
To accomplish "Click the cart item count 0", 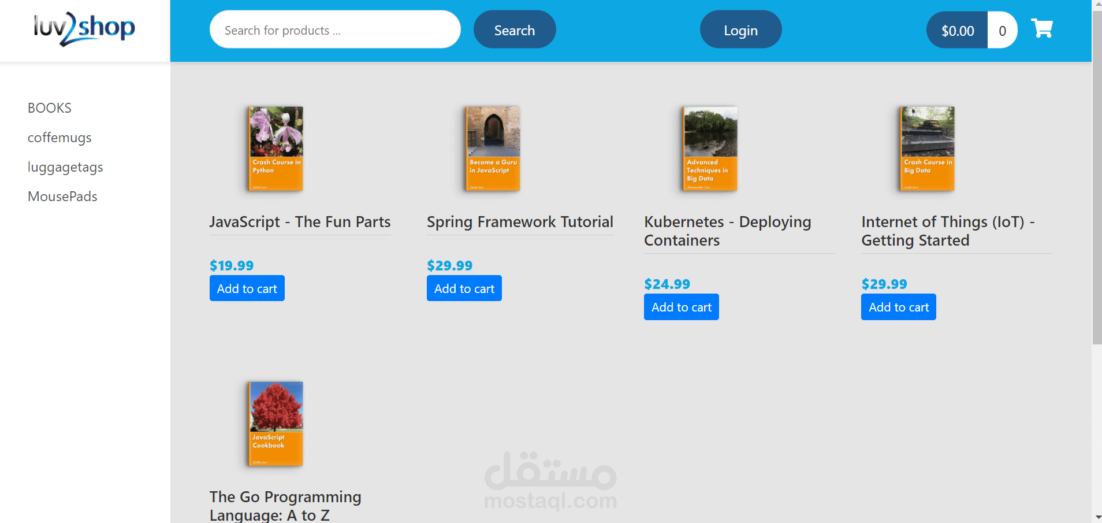I will [1003, 30].
